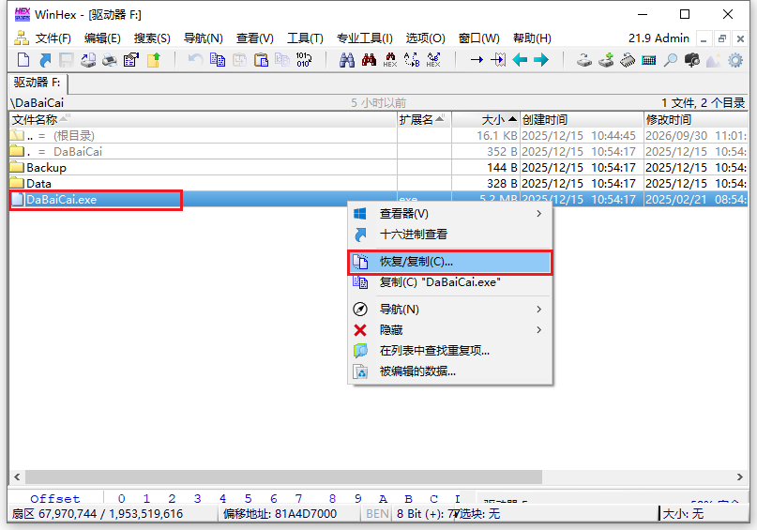Sort by the 大小 column header
This screenshot has width=757, height=530.
[x=486, y=119]
